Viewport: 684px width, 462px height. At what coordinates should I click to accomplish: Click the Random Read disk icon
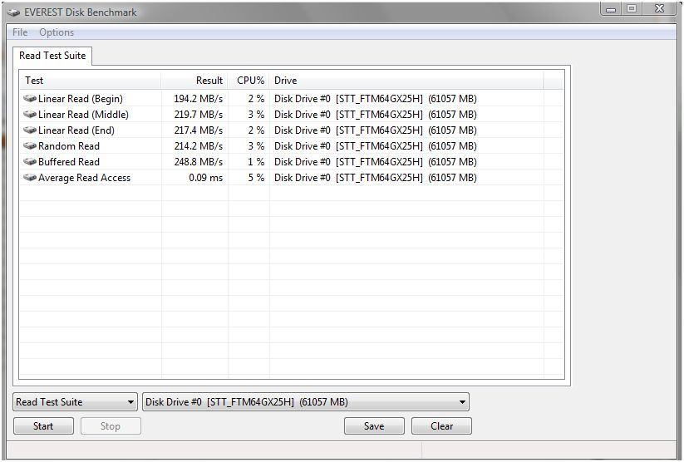pyautogui.click(x=30, y=145)
